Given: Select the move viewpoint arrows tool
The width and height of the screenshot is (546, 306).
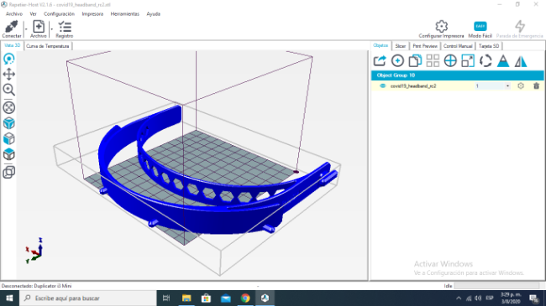Looking at the screenshot, I should pos(8,74).
